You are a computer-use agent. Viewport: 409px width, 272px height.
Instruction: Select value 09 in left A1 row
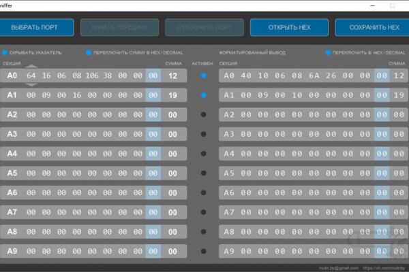pyautogui.click(x=46, y=95)
